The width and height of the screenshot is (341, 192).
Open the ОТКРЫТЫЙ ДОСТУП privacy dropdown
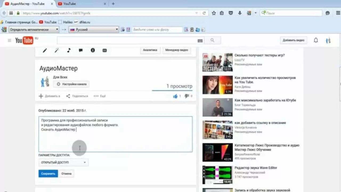tap(63, 162)
